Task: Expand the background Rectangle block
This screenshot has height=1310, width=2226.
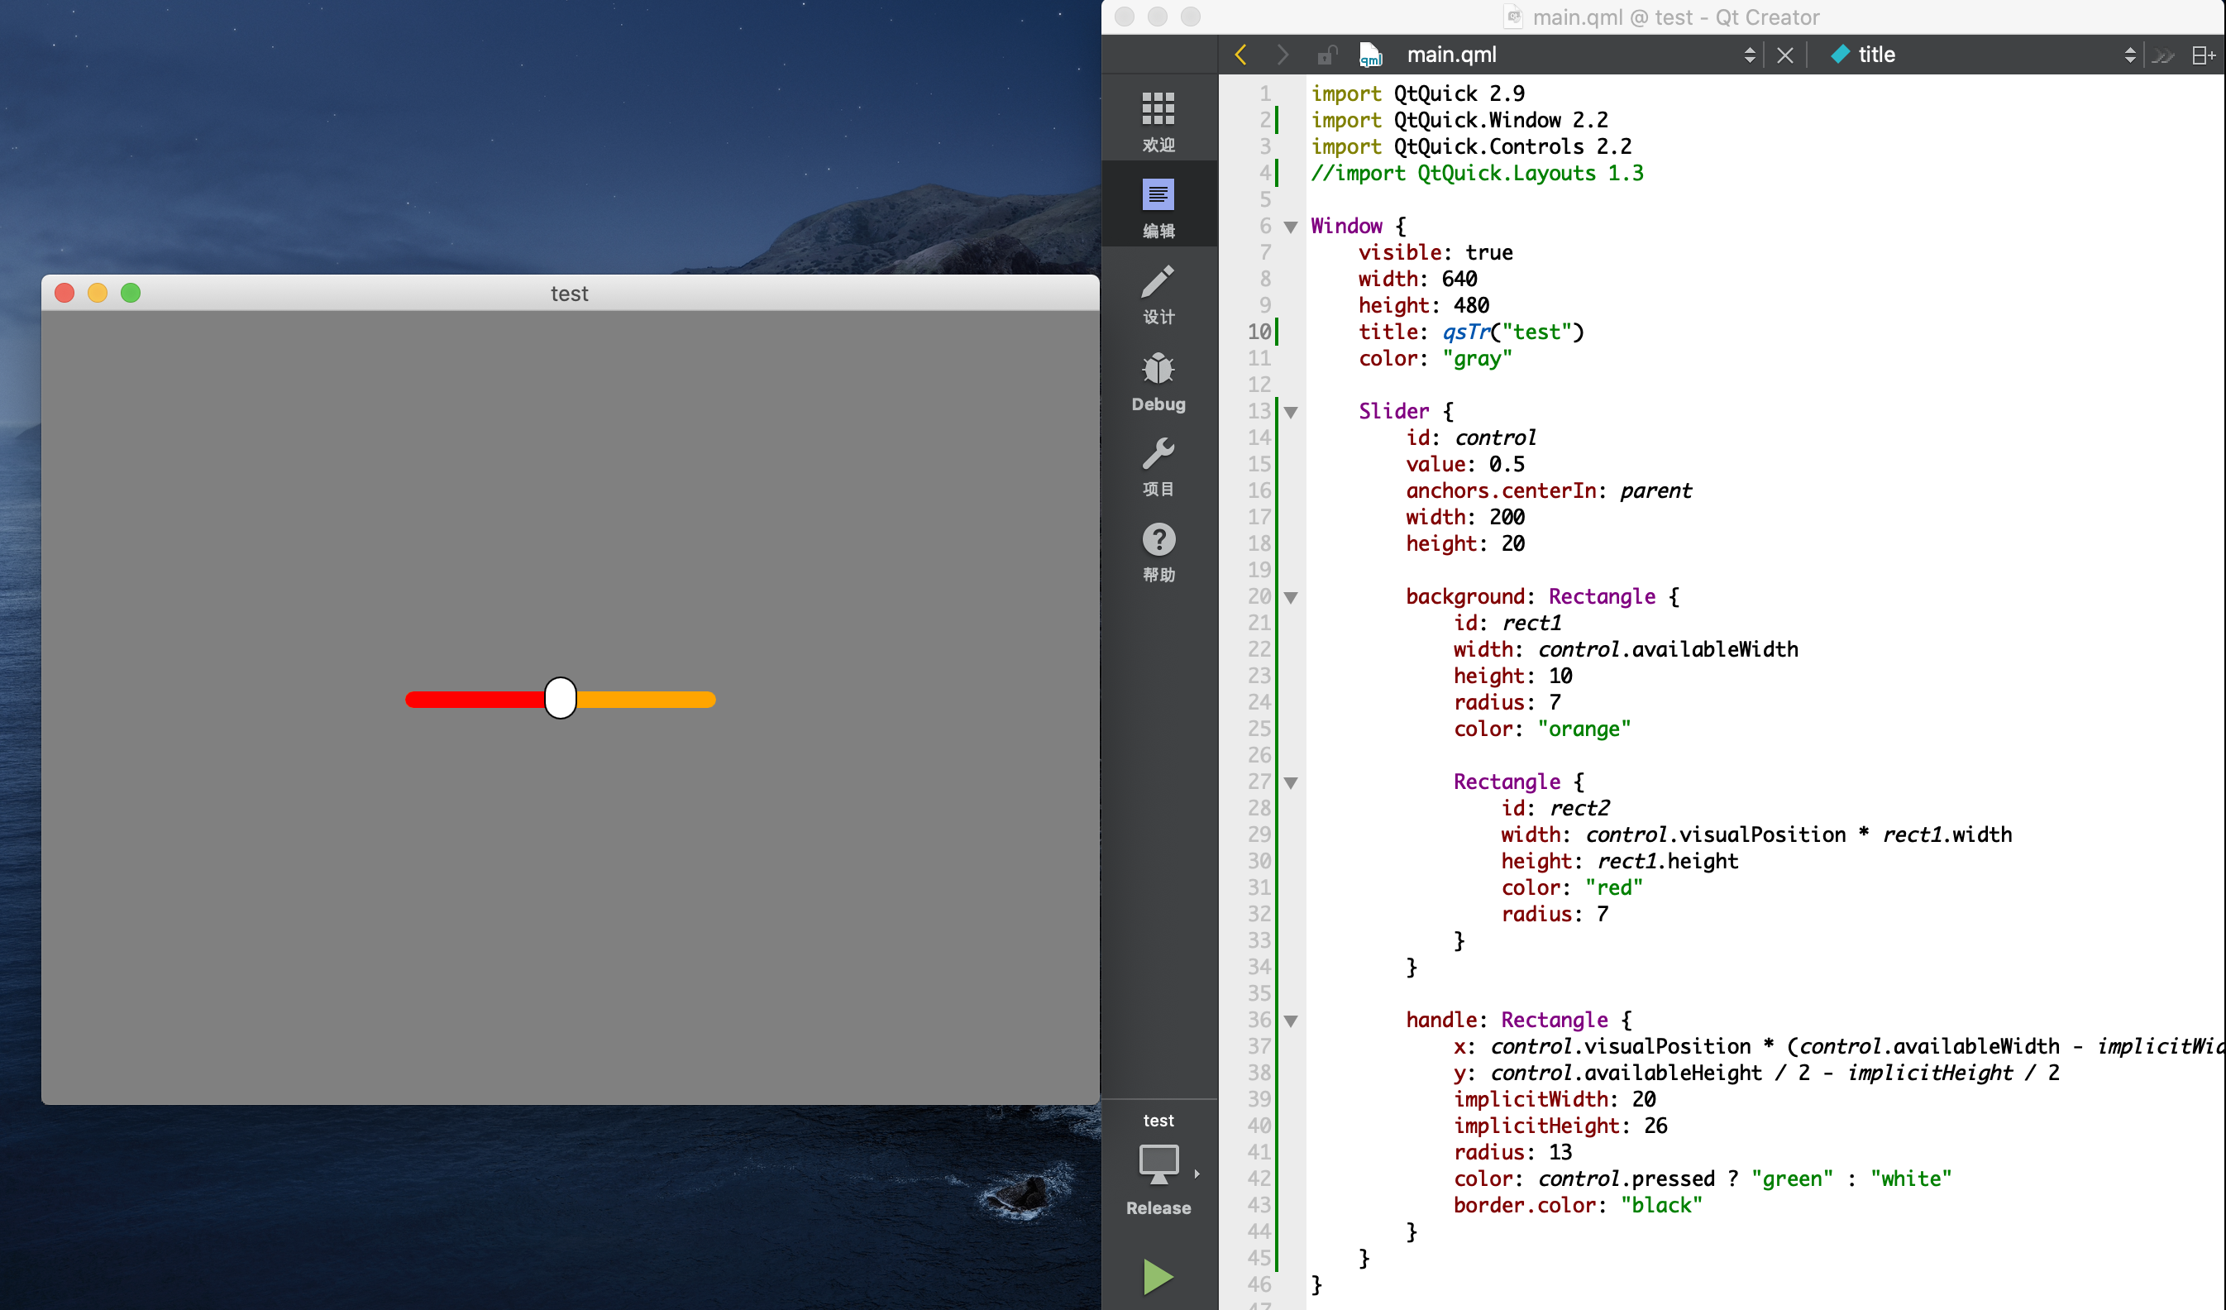Action: 1296,595
